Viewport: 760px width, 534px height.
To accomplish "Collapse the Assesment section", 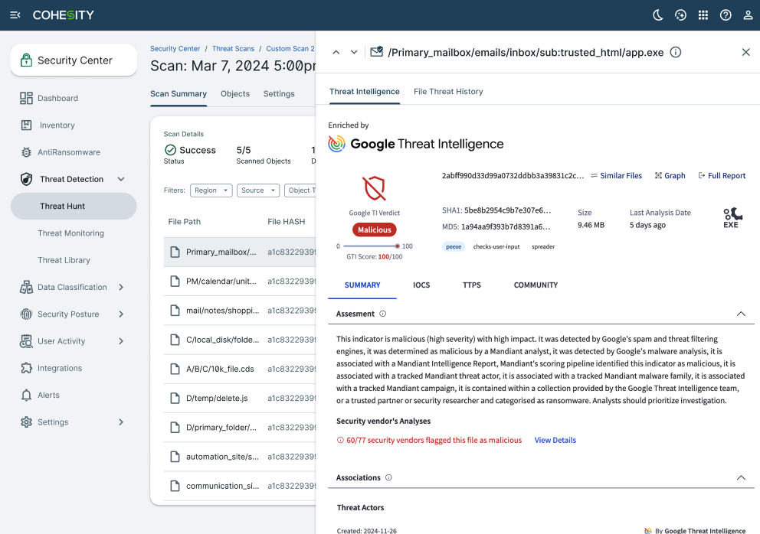I will coord(741,314).
